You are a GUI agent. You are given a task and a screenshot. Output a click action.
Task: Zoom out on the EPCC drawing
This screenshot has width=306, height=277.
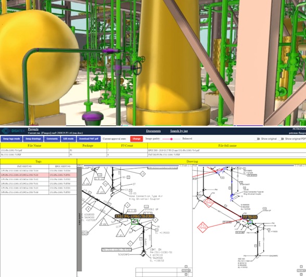point(186,274)
